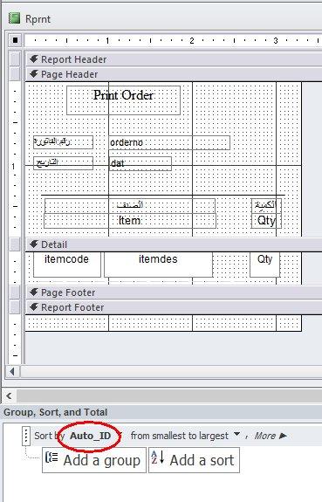Select the itemdes field in Detail
The image size is (322, 502).
pyautogui.click(x=158, y=265)
